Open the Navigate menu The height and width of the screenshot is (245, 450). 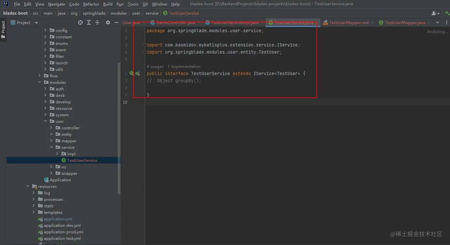click(x=57, y=4)
